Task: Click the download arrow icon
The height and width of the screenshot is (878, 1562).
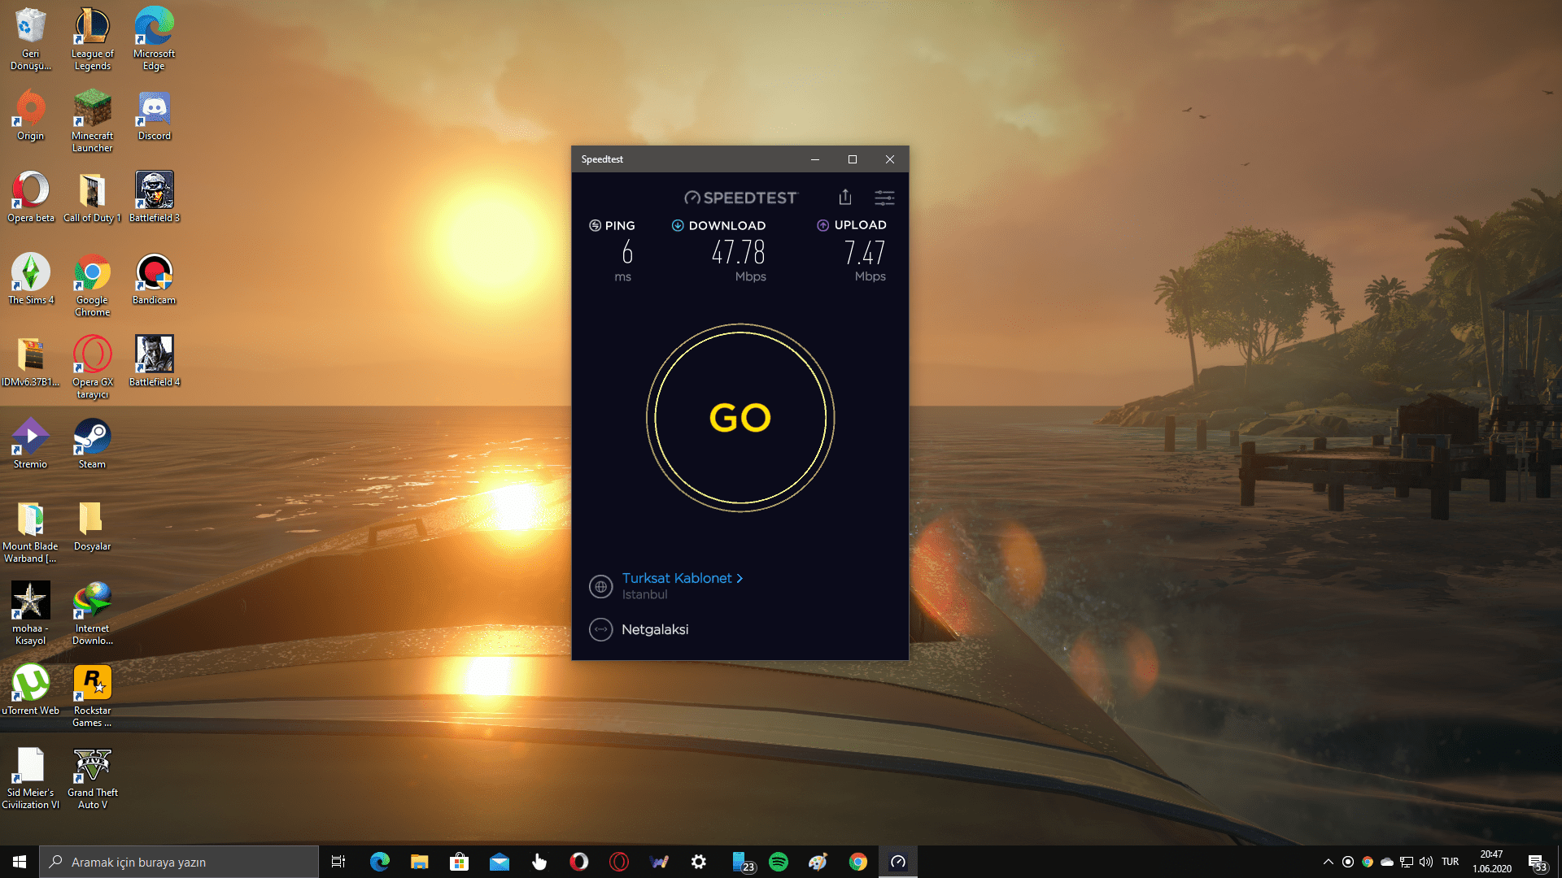Action: point(677,225)
